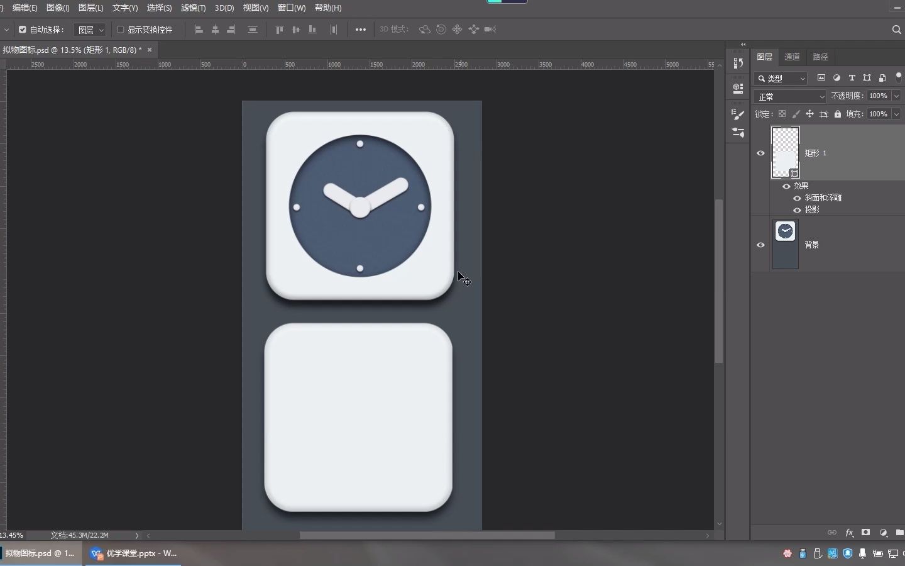The image size is (905, 566).
Task: Open the 不透明度 slider dropdown arrow
Action: coord(896,96)
